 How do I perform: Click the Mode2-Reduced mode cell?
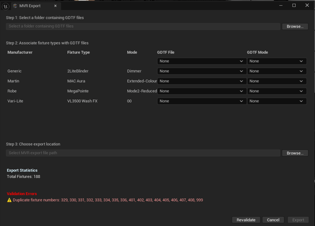142,91
